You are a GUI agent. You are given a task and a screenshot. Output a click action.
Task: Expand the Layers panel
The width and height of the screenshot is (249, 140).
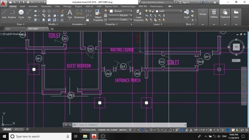coord(158,24)
